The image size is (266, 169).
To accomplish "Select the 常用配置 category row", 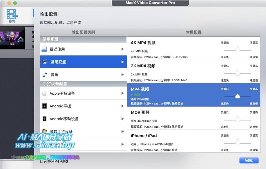I will [x=84, y=62].
